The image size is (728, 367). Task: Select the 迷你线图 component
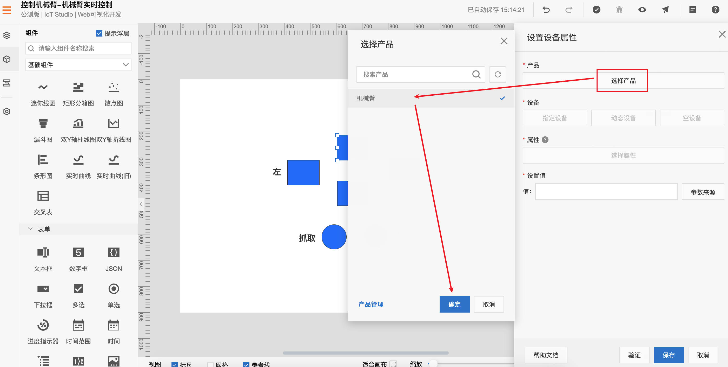click(x=43, y=94)
